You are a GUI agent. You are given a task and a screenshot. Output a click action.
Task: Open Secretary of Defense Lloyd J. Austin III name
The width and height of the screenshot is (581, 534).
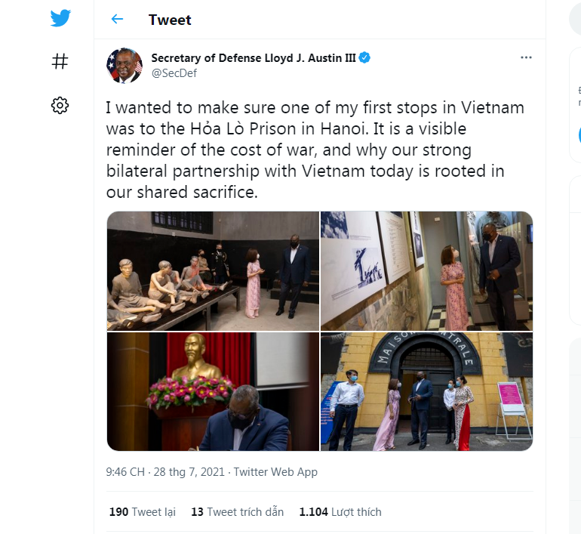[254, 58]
